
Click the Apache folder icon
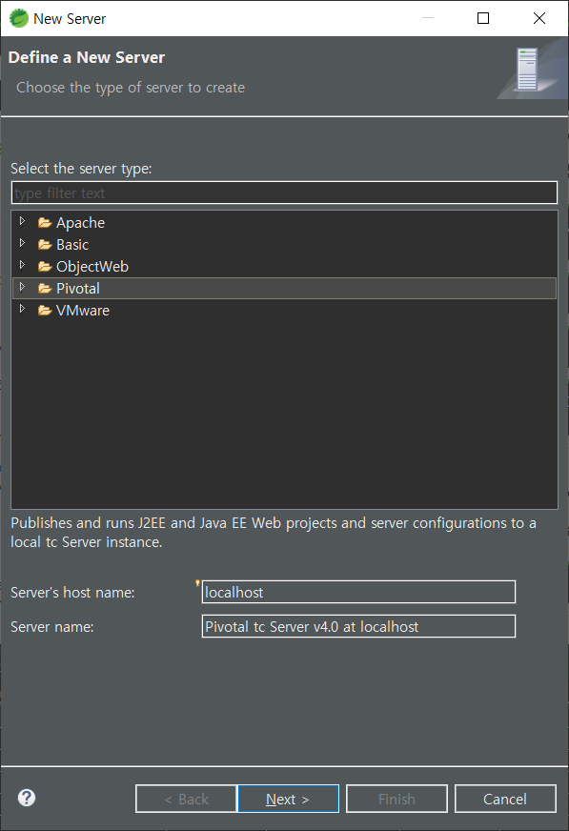45,223
